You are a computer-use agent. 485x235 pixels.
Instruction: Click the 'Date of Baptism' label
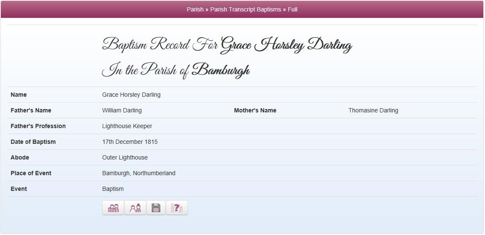(33, 142)
